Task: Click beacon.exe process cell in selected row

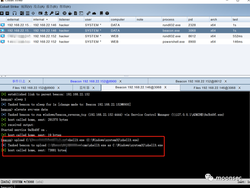Action: point(175,31)
